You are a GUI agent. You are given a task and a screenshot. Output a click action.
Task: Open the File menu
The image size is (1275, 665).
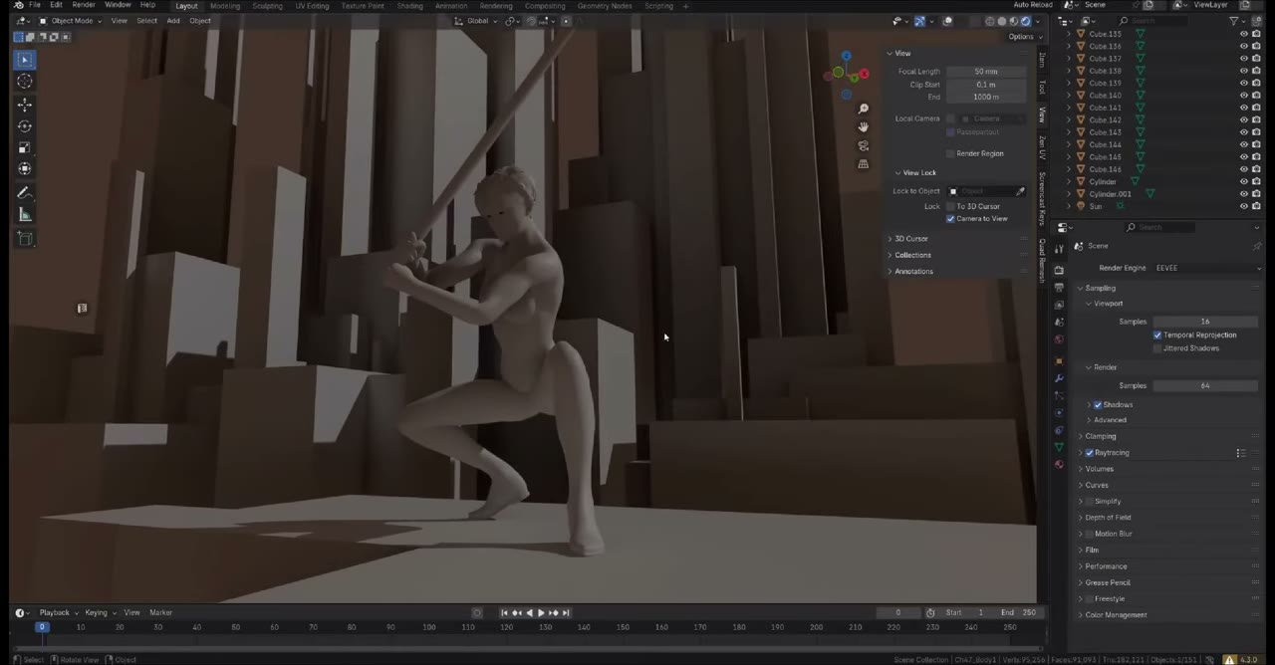(35, 6)
